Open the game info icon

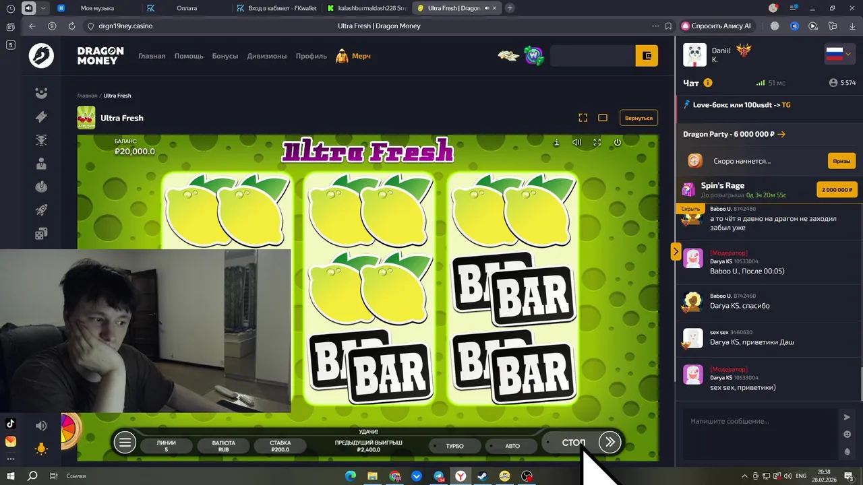tap(556, 142)
